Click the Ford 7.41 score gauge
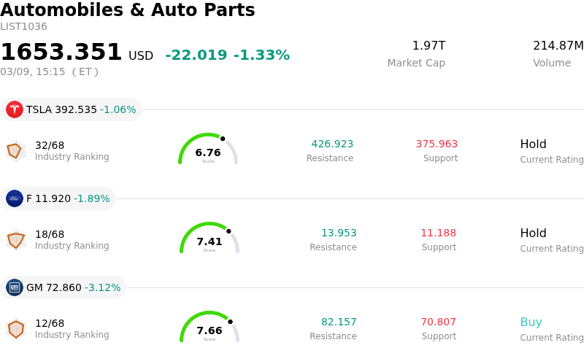This screenshot has height=356, width=584. [210, 239]
